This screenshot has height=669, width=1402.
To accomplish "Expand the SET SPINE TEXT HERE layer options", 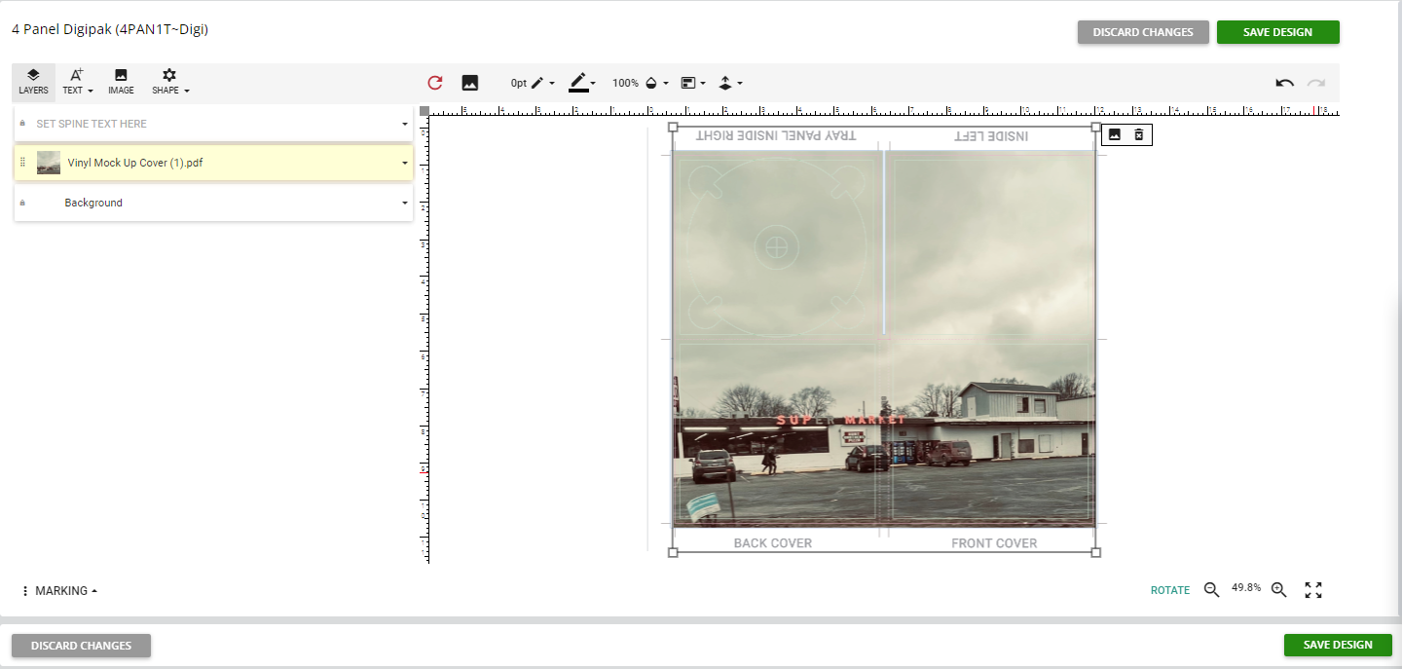I will [x=404, y=124].
